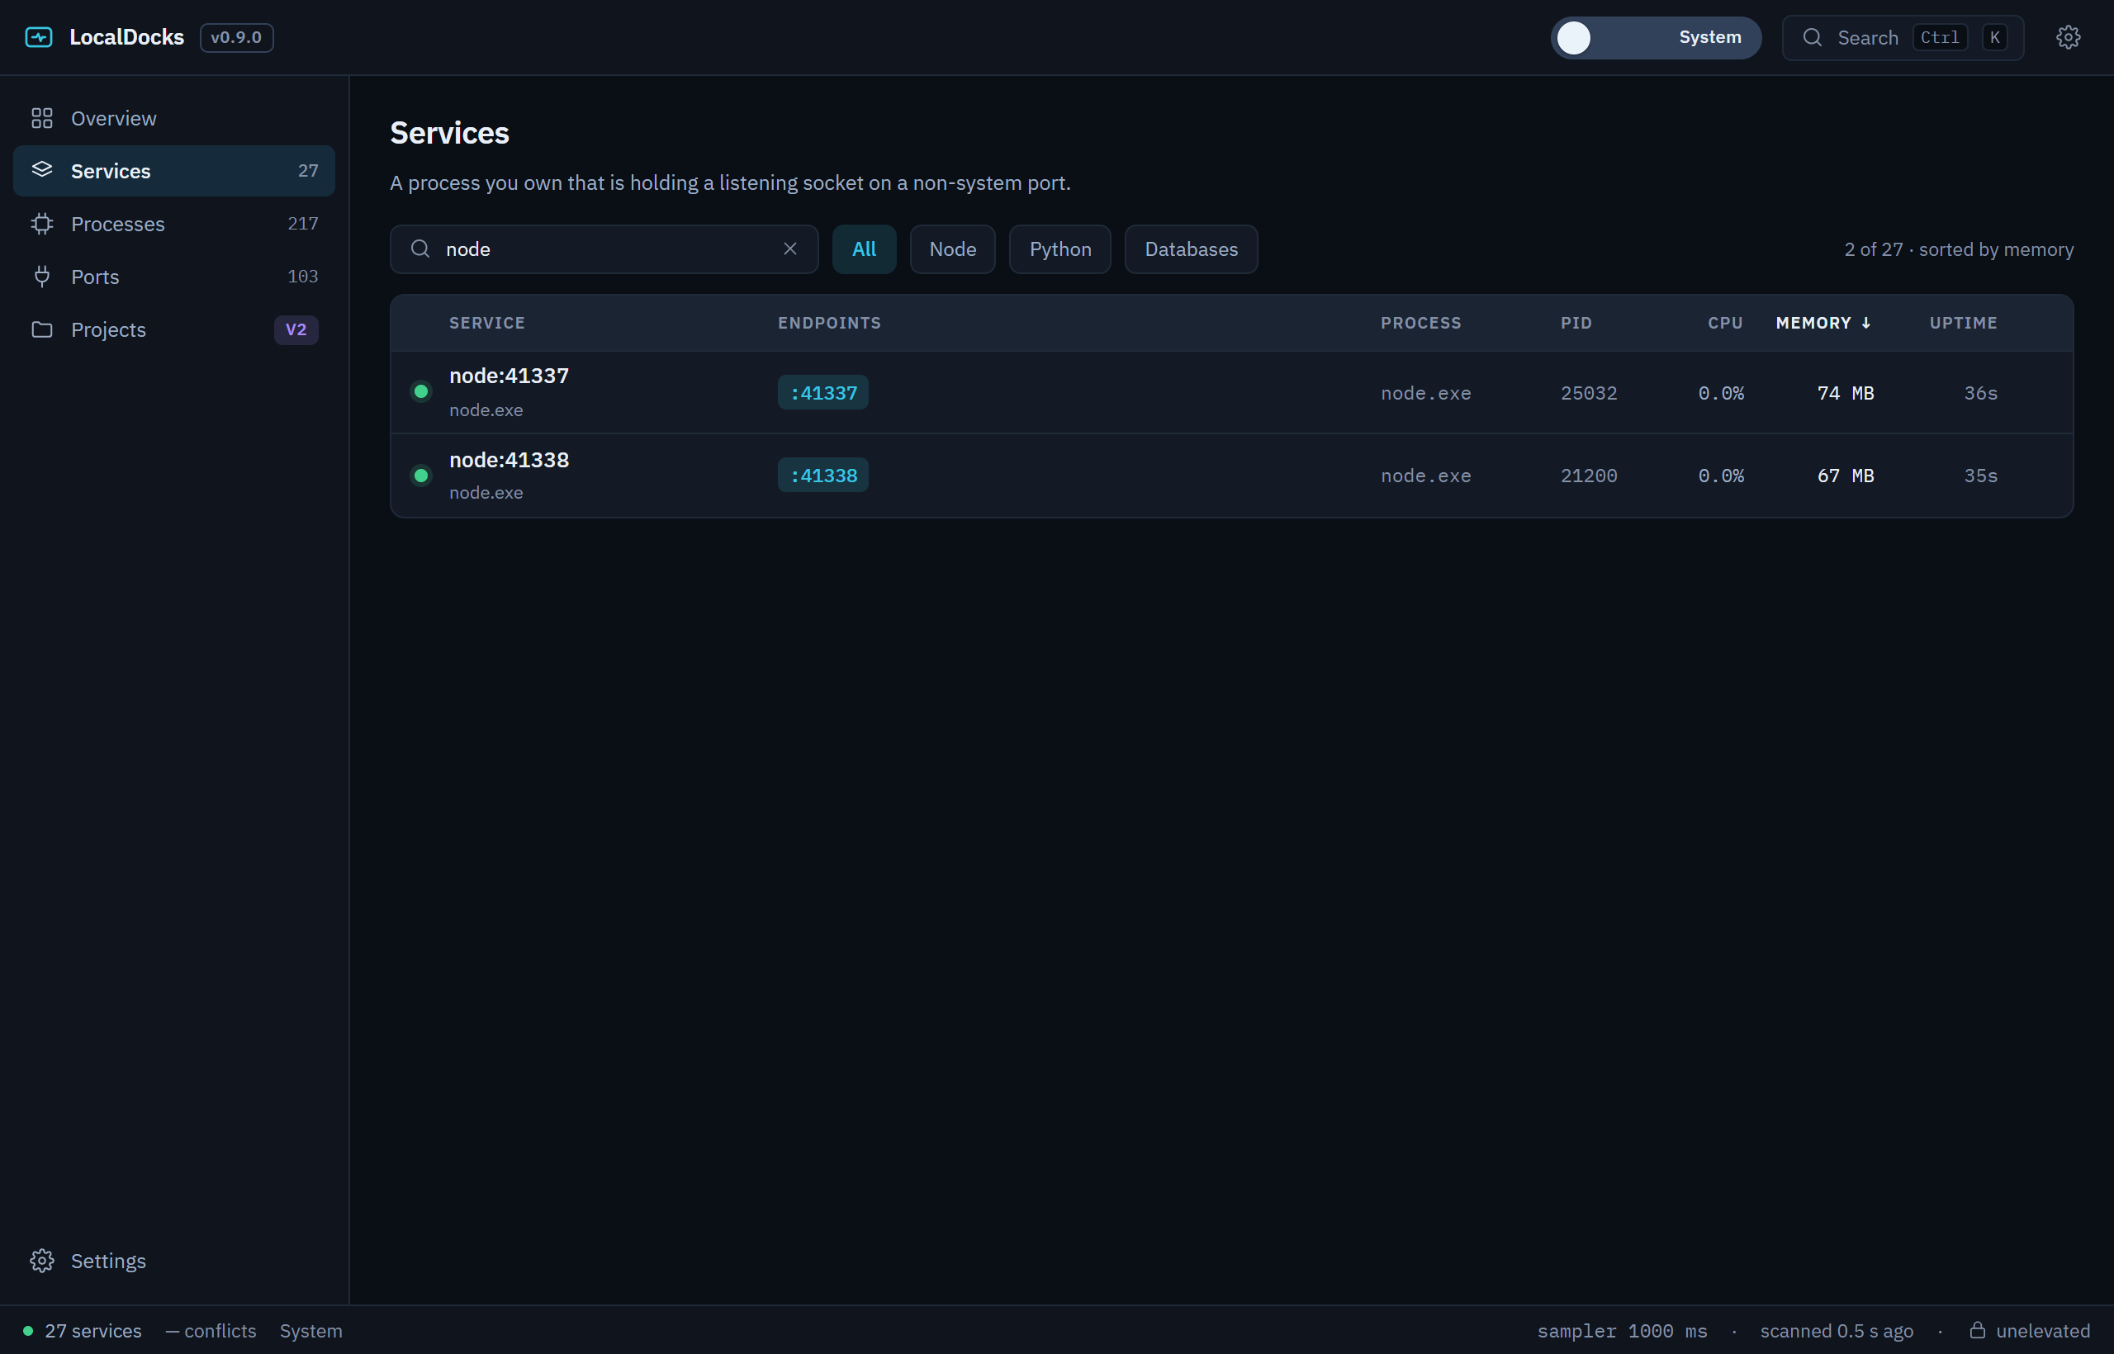Image resolution: width=2114 pixels, height=1354 pixels.
Task: Click the magnifier icon in filter box
Action: coord(420,249)
